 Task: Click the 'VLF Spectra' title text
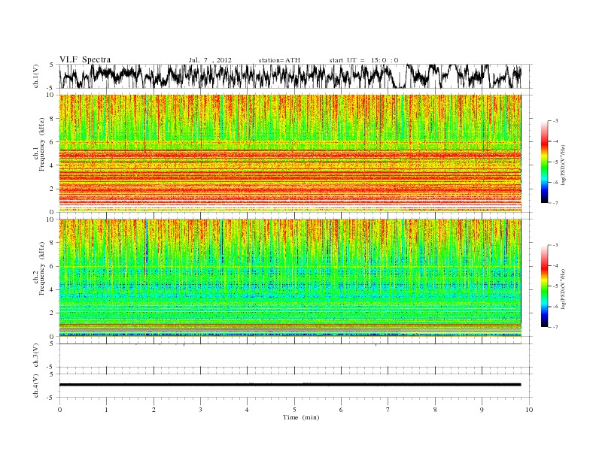pos(85,59)
